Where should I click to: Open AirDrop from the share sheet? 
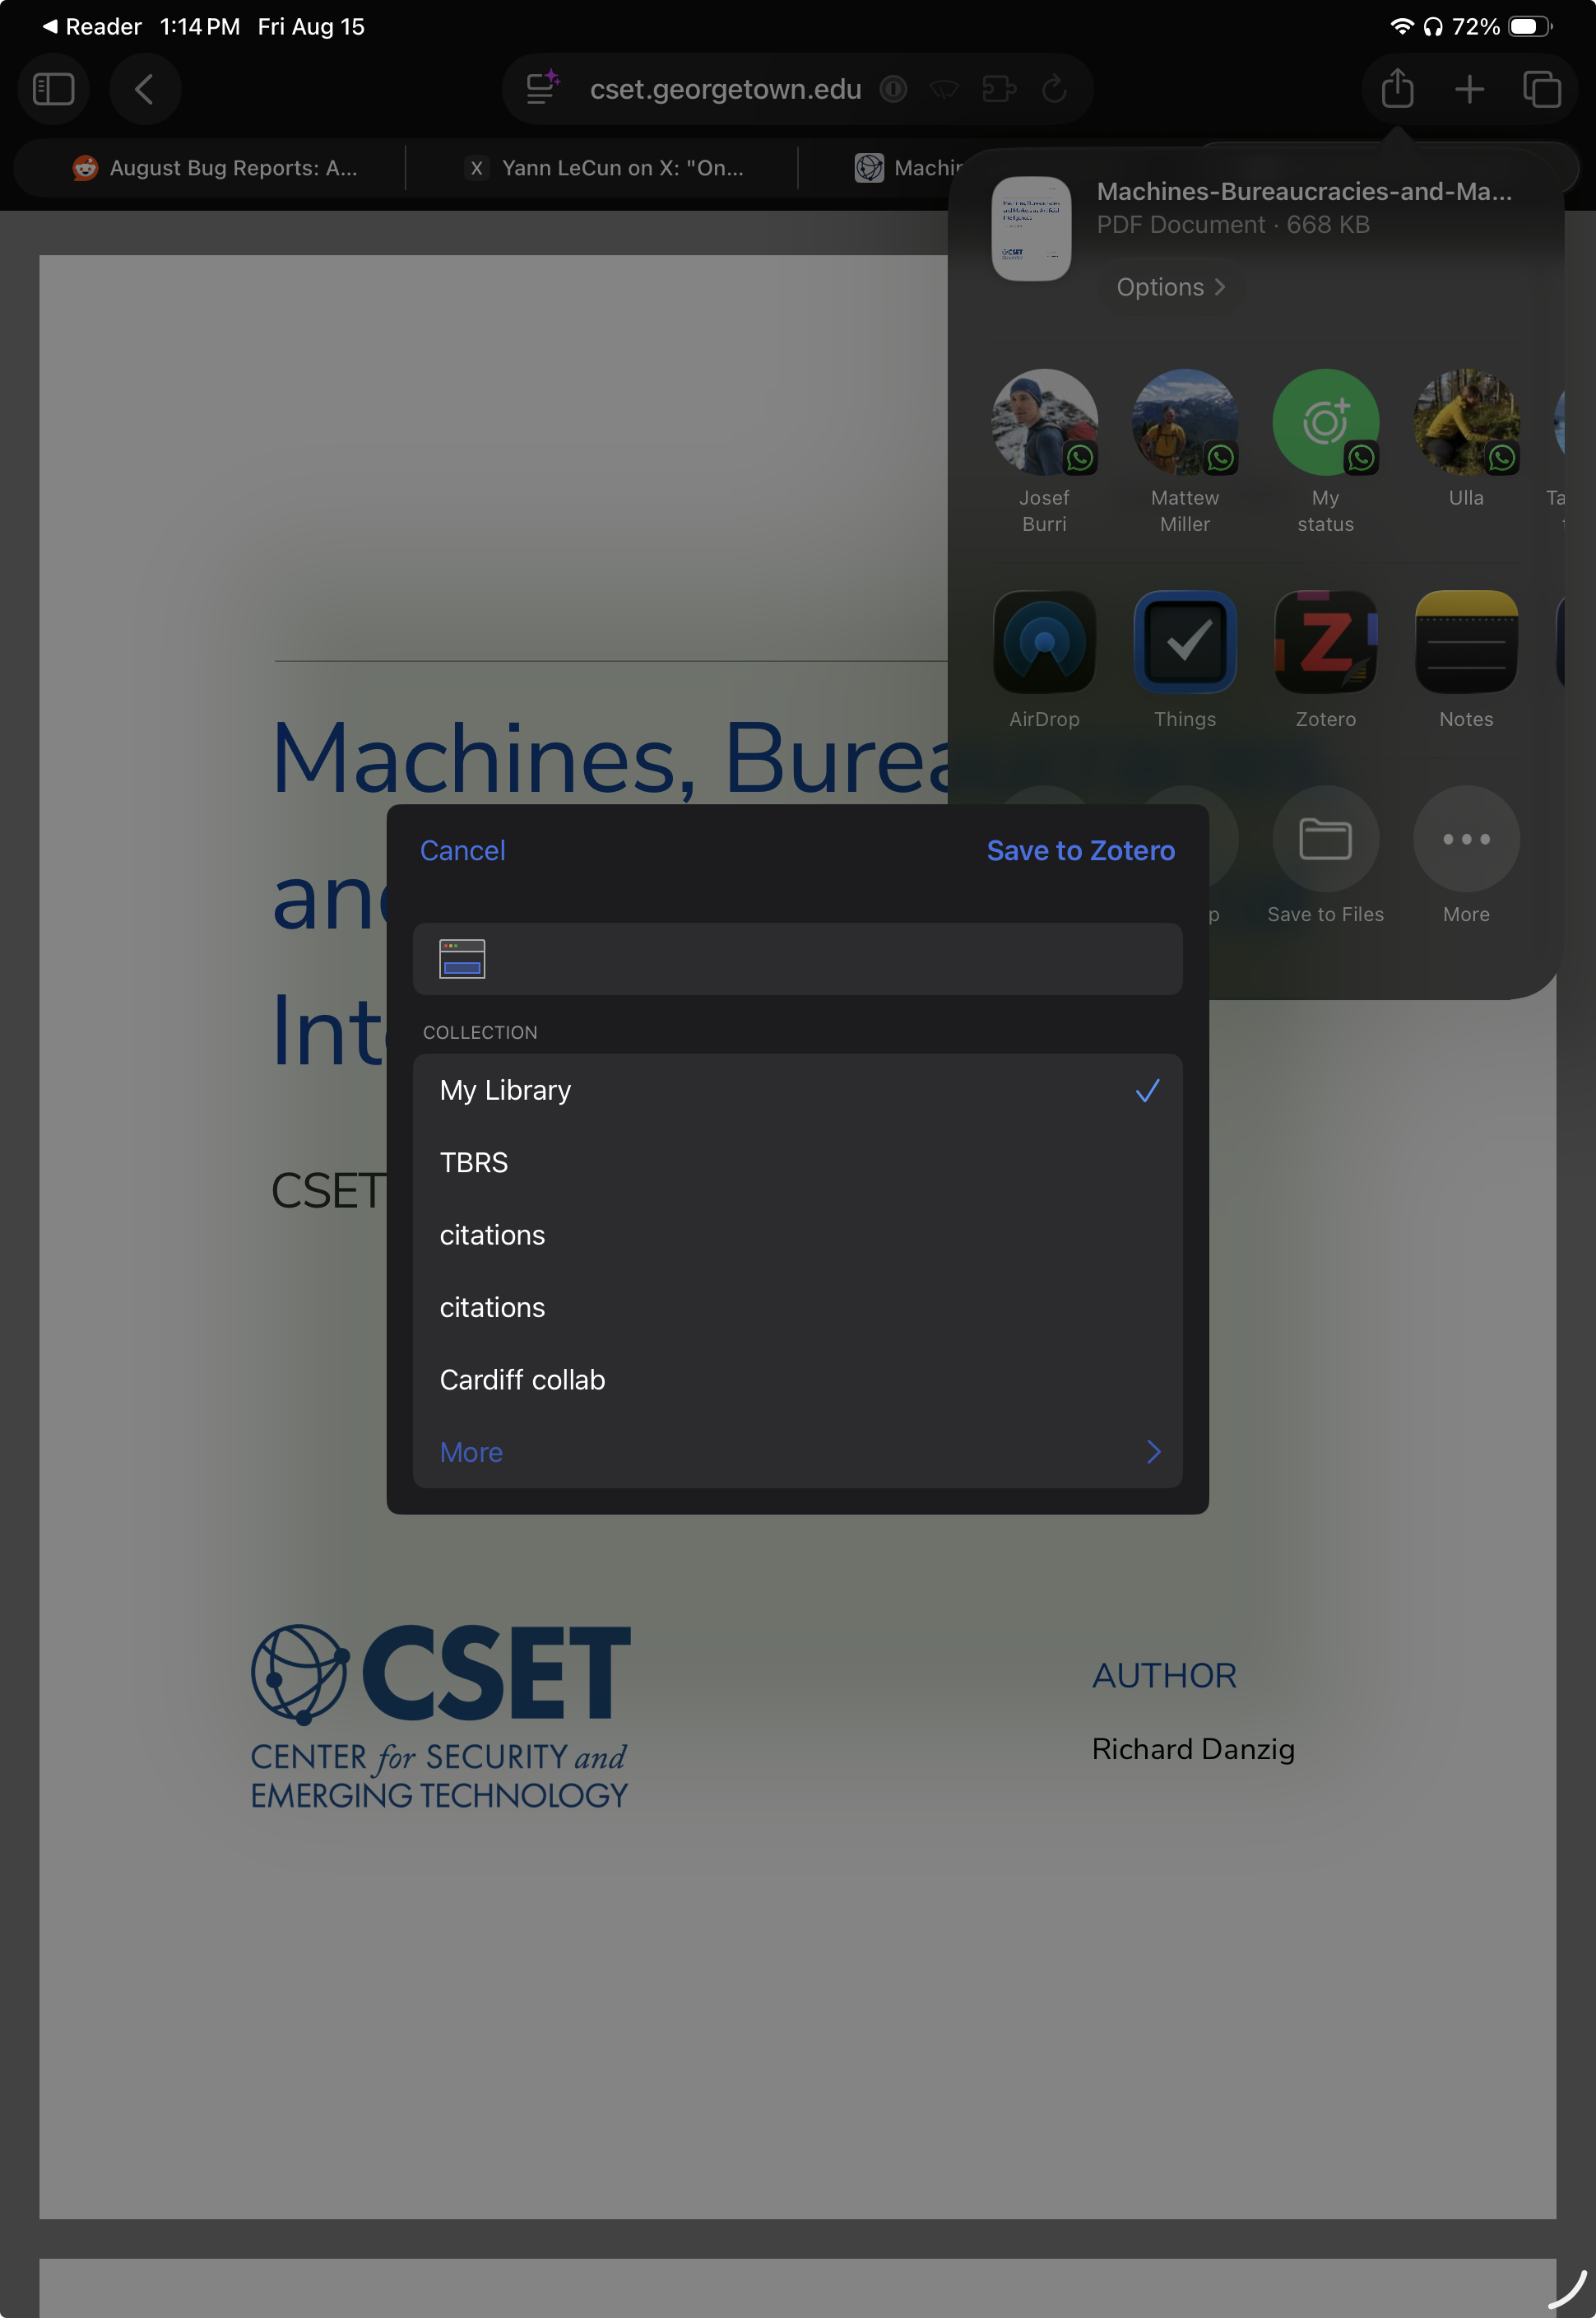(x=1044, y=642)
